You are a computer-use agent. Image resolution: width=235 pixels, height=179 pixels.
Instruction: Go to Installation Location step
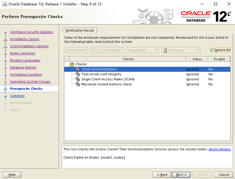[x=26, y=75]
